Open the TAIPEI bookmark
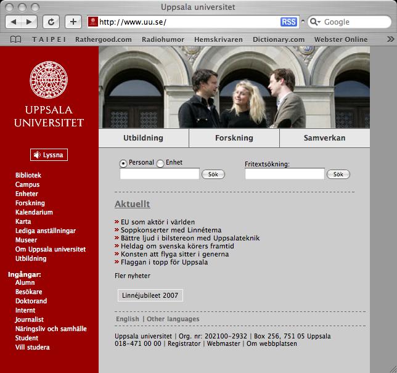The height and width of the screenshot is (373, 397). [49, 39]
